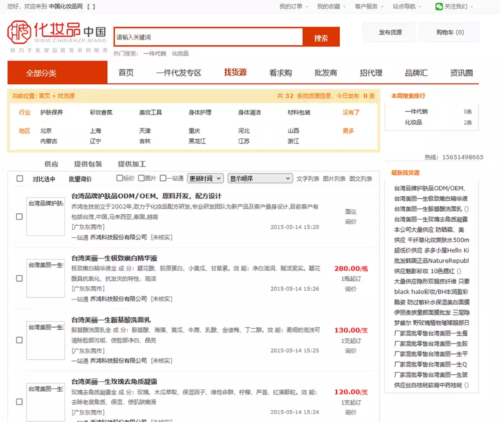
Task: Filter by industry 美妆工具
Action: (x=150, y=112)
